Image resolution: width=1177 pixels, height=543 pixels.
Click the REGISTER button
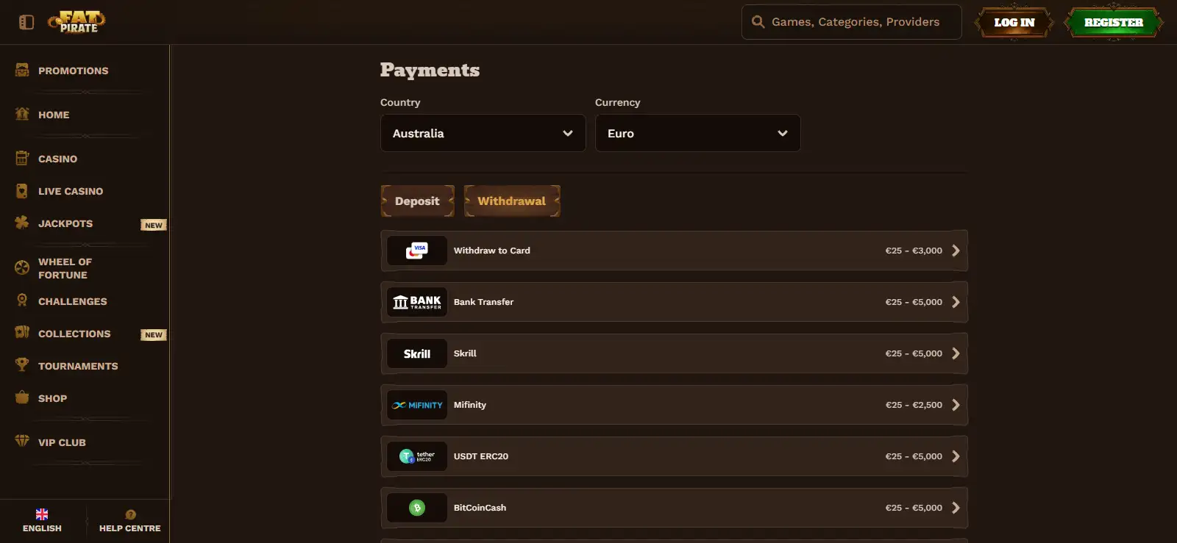click(1114, 23)
